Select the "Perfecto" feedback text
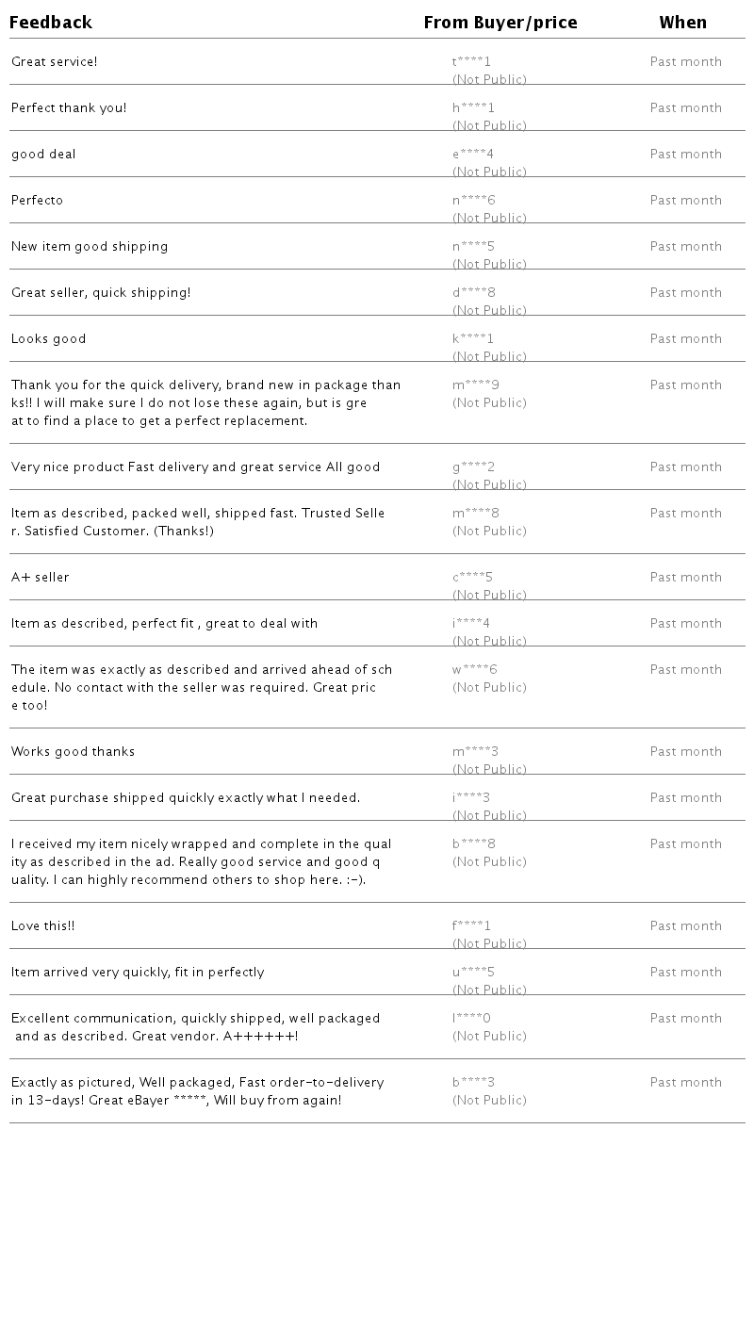 [38, 201]
